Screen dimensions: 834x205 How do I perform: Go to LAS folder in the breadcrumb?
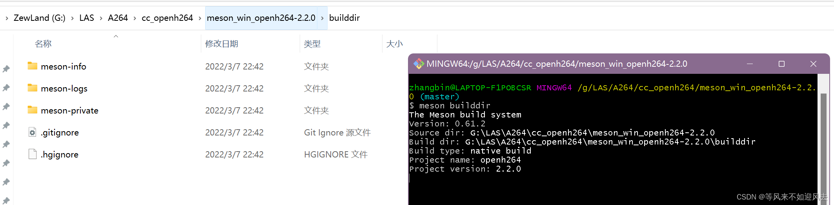[87, 18]
